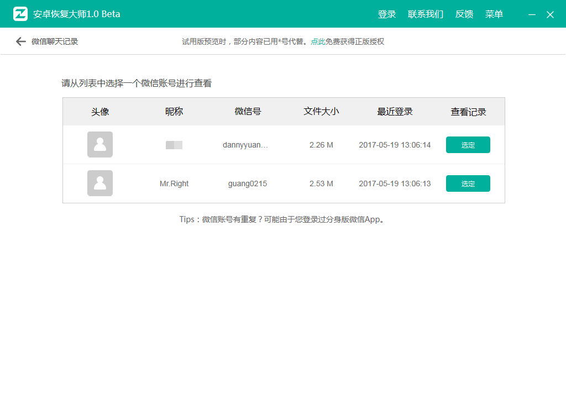Screen dimensions: 566x399
Task: Click the 安卓恢复大师1.0 Beta title
Action: 76,14
